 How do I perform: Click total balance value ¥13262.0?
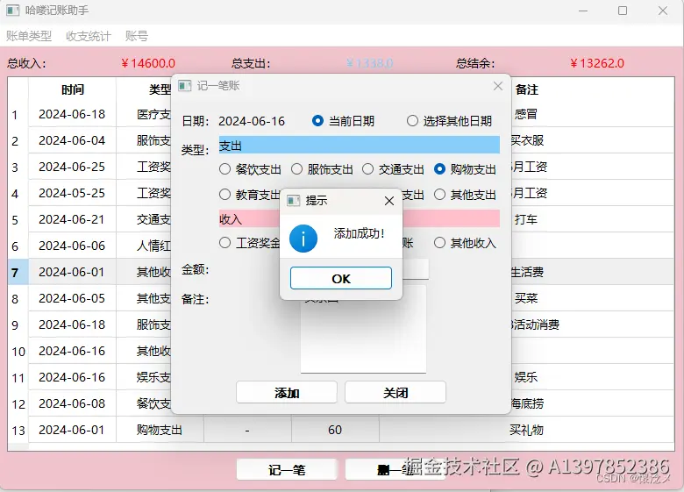point(597,64)
